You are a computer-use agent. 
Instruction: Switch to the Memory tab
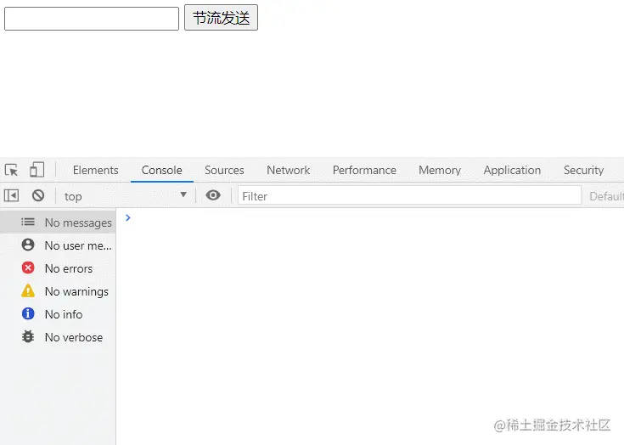440,170
